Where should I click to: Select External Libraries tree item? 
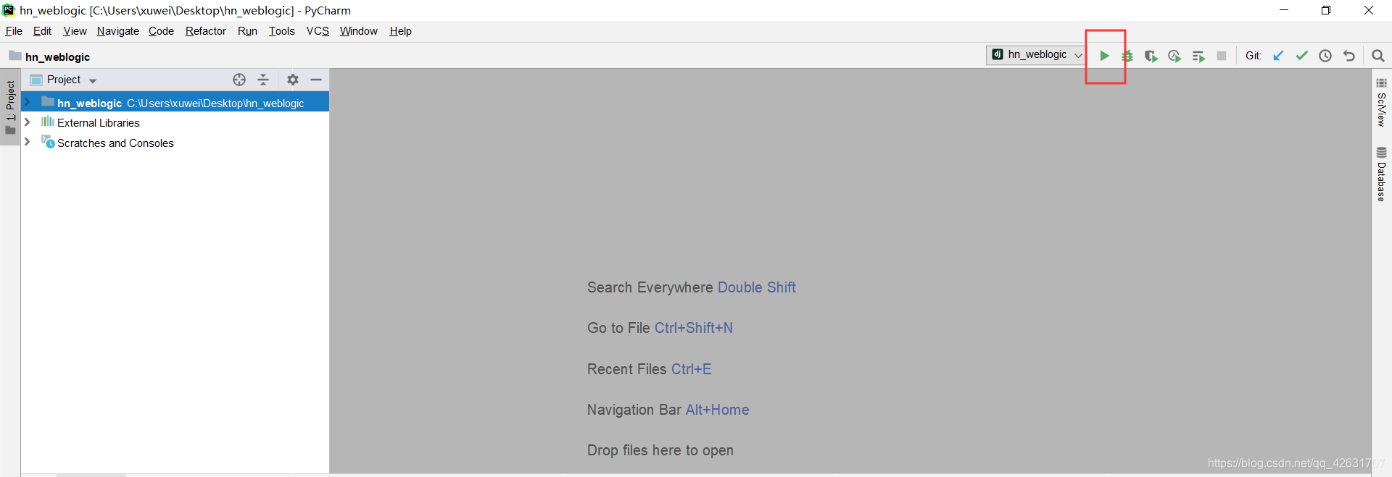[x=99, y=123]
